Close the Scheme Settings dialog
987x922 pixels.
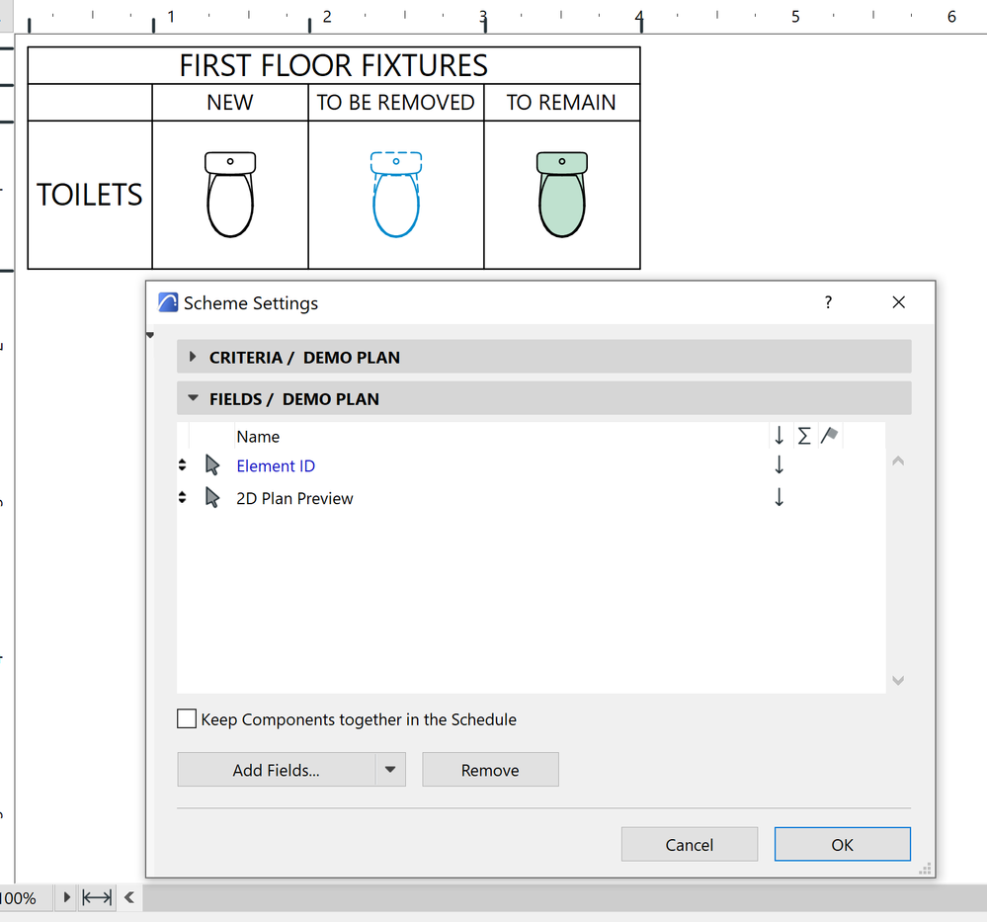pos(899,302)
